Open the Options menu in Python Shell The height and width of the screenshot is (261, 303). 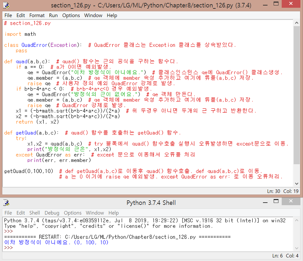pos(73,213)
